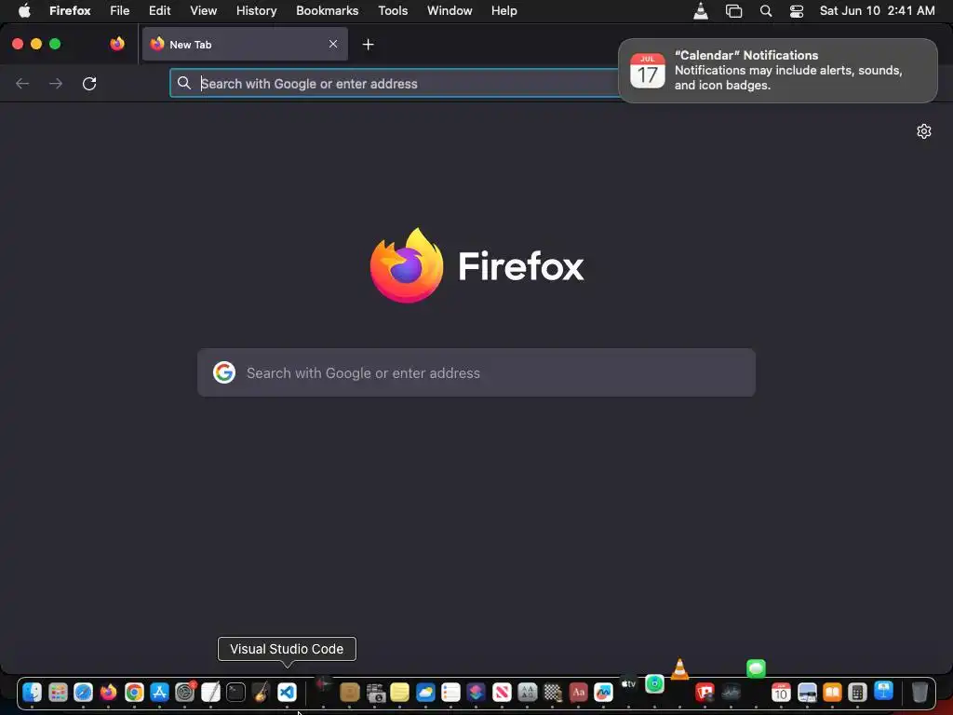Open Stickies from the Dock
The width and height of the screenshot is (953, 715).
coord(400,692)
